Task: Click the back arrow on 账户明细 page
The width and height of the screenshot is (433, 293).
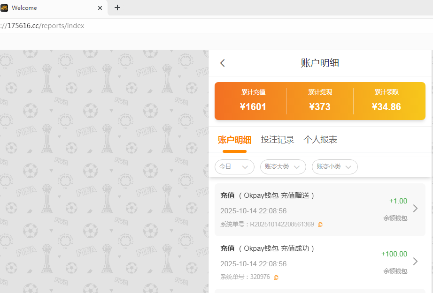Action: (x=222, y=63)
